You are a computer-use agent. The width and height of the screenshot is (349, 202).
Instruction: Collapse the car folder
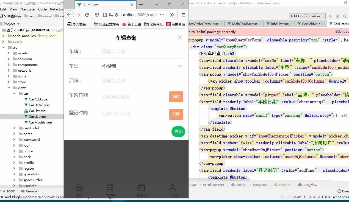pyautogui.click(x=14, y=94)
